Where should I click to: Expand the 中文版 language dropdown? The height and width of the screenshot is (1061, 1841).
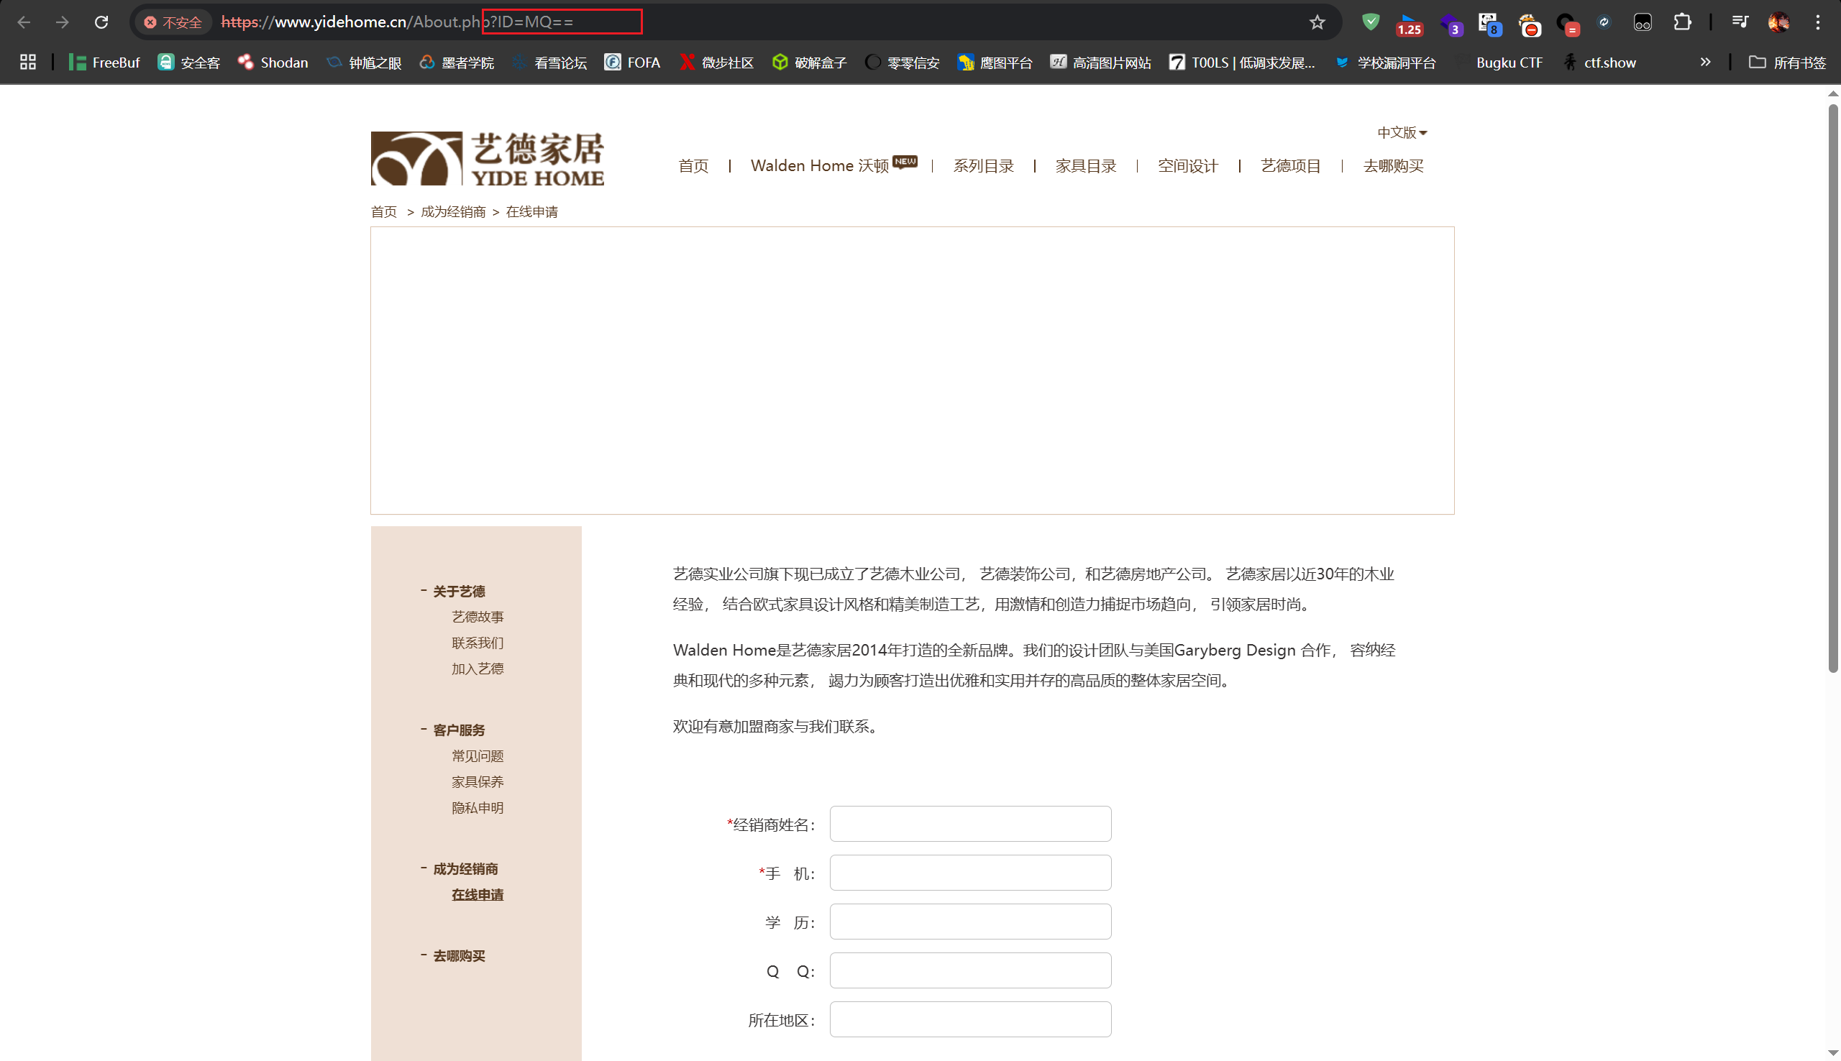(1401, 132)
